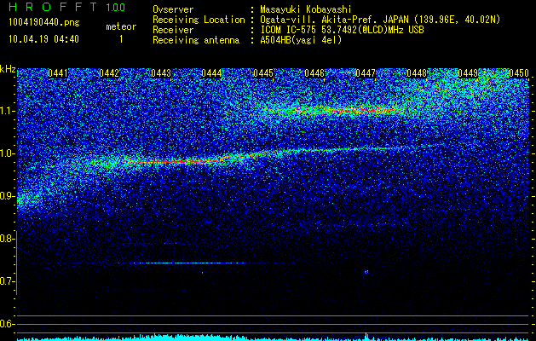536x341 pixels.
Task: Click the 0.9 frequency axis label
Action: pyautogui.click(x=8, y=196)
